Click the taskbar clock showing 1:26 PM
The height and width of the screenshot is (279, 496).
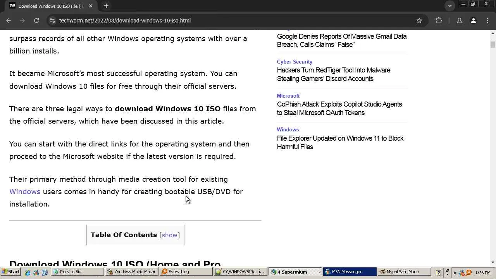tap(482, 273)
